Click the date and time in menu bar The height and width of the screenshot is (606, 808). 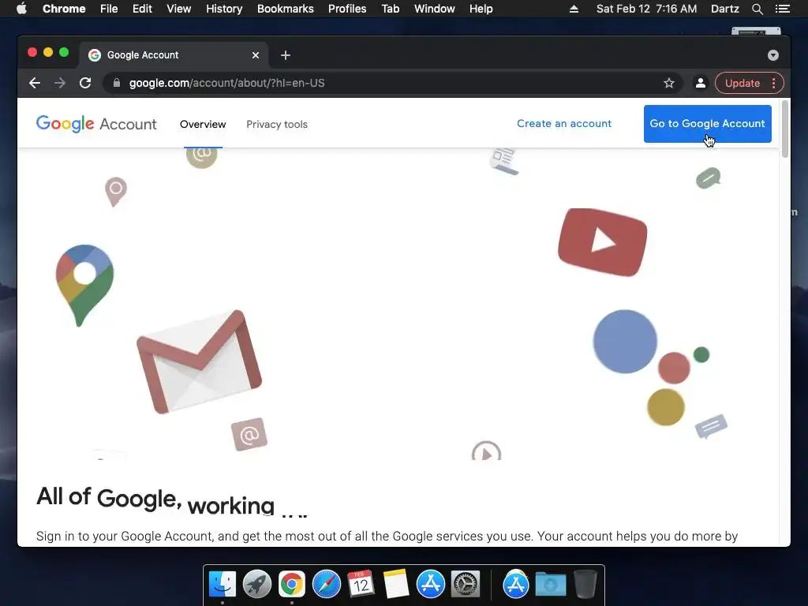(x=646, y=9)
